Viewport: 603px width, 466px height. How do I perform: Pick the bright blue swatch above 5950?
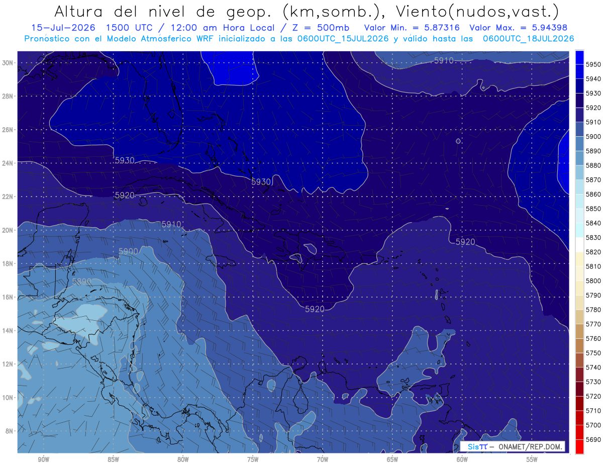coord(579,57)
